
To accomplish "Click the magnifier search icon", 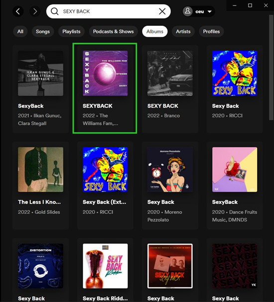I will pos(55,11).
